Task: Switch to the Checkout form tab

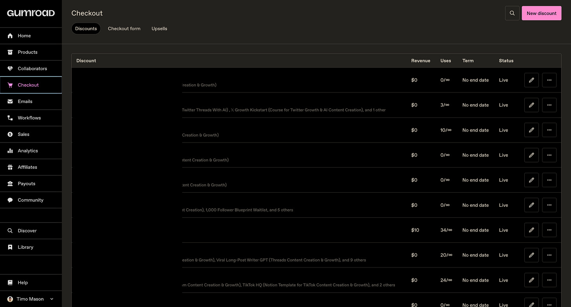Action: click(x=124, y=29)
